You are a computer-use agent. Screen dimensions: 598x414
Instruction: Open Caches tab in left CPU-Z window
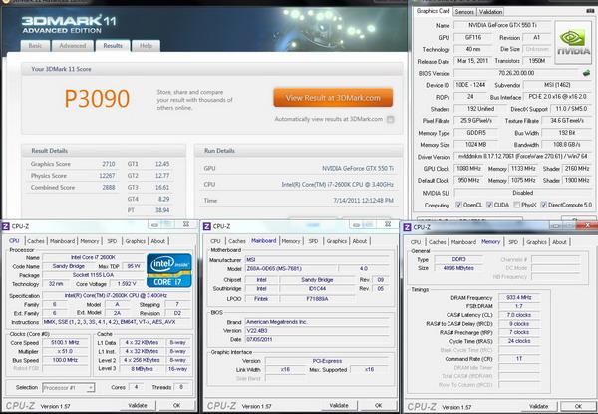click(x=36, y=241)
